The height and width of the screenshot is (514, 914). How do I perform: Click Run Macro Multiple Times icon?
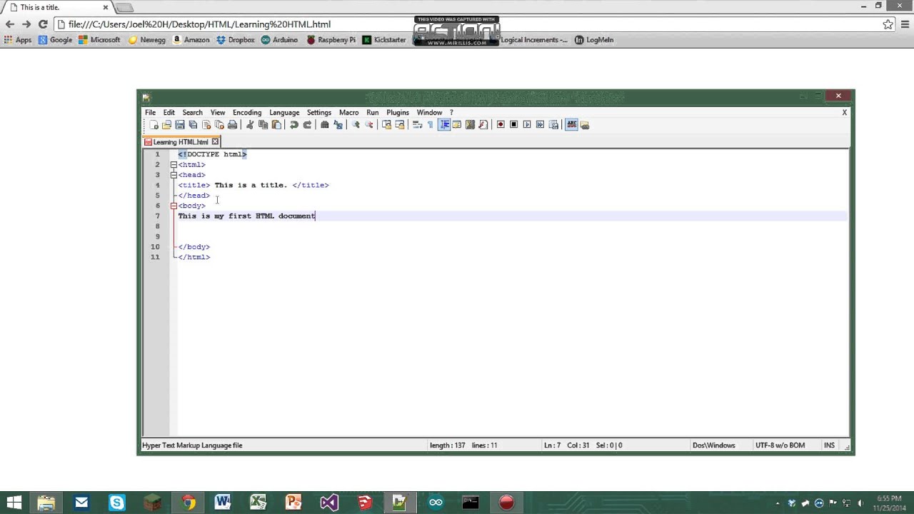coord(540,125)
